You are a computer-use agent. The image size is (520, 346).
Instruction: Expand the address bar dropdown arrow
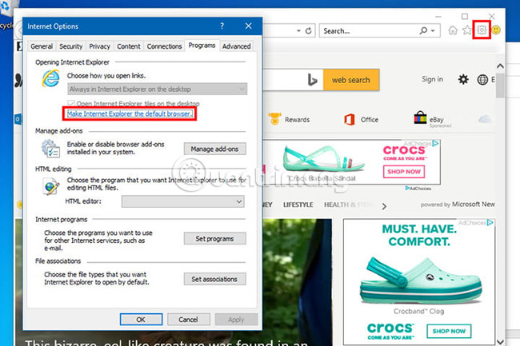(x=298, y=31)
